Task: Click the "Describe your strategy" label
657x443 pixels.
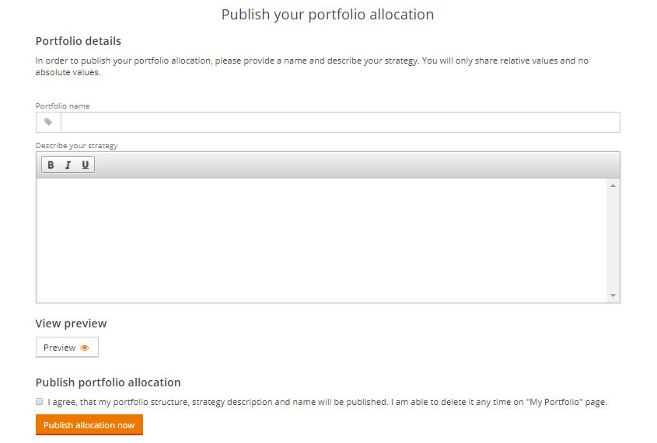Action: 76,145
